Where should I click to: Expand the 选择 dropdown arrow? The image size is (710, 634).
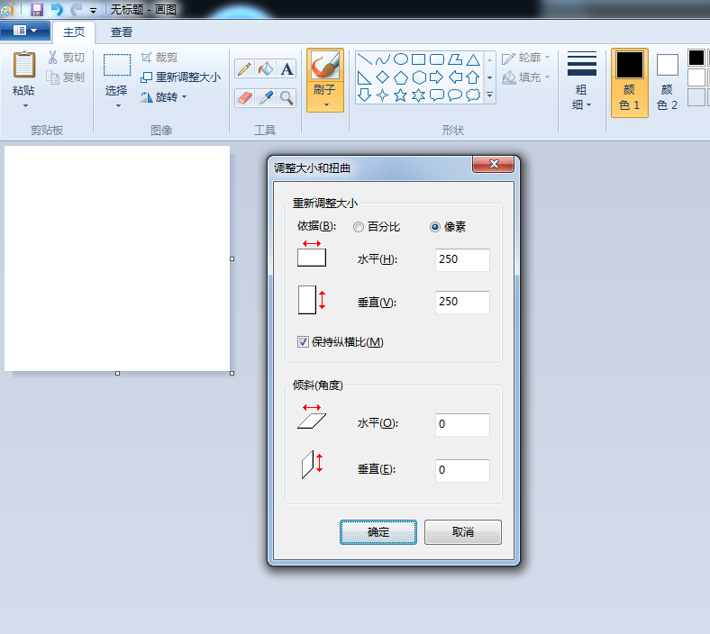(119, 105)
